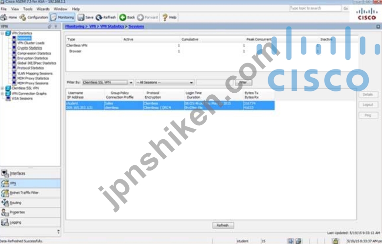Click the Go search button
382x244 pixels.
345,8
